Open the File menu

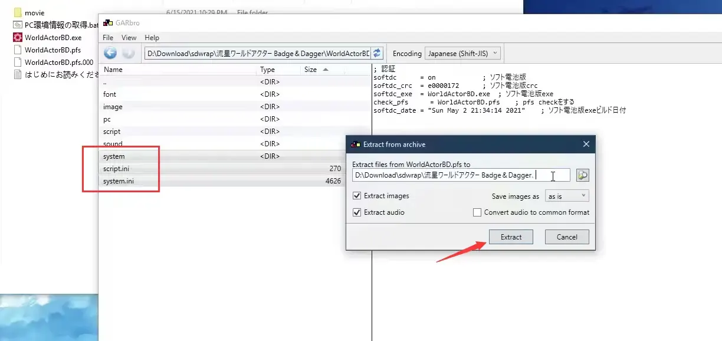coord(108,38)
